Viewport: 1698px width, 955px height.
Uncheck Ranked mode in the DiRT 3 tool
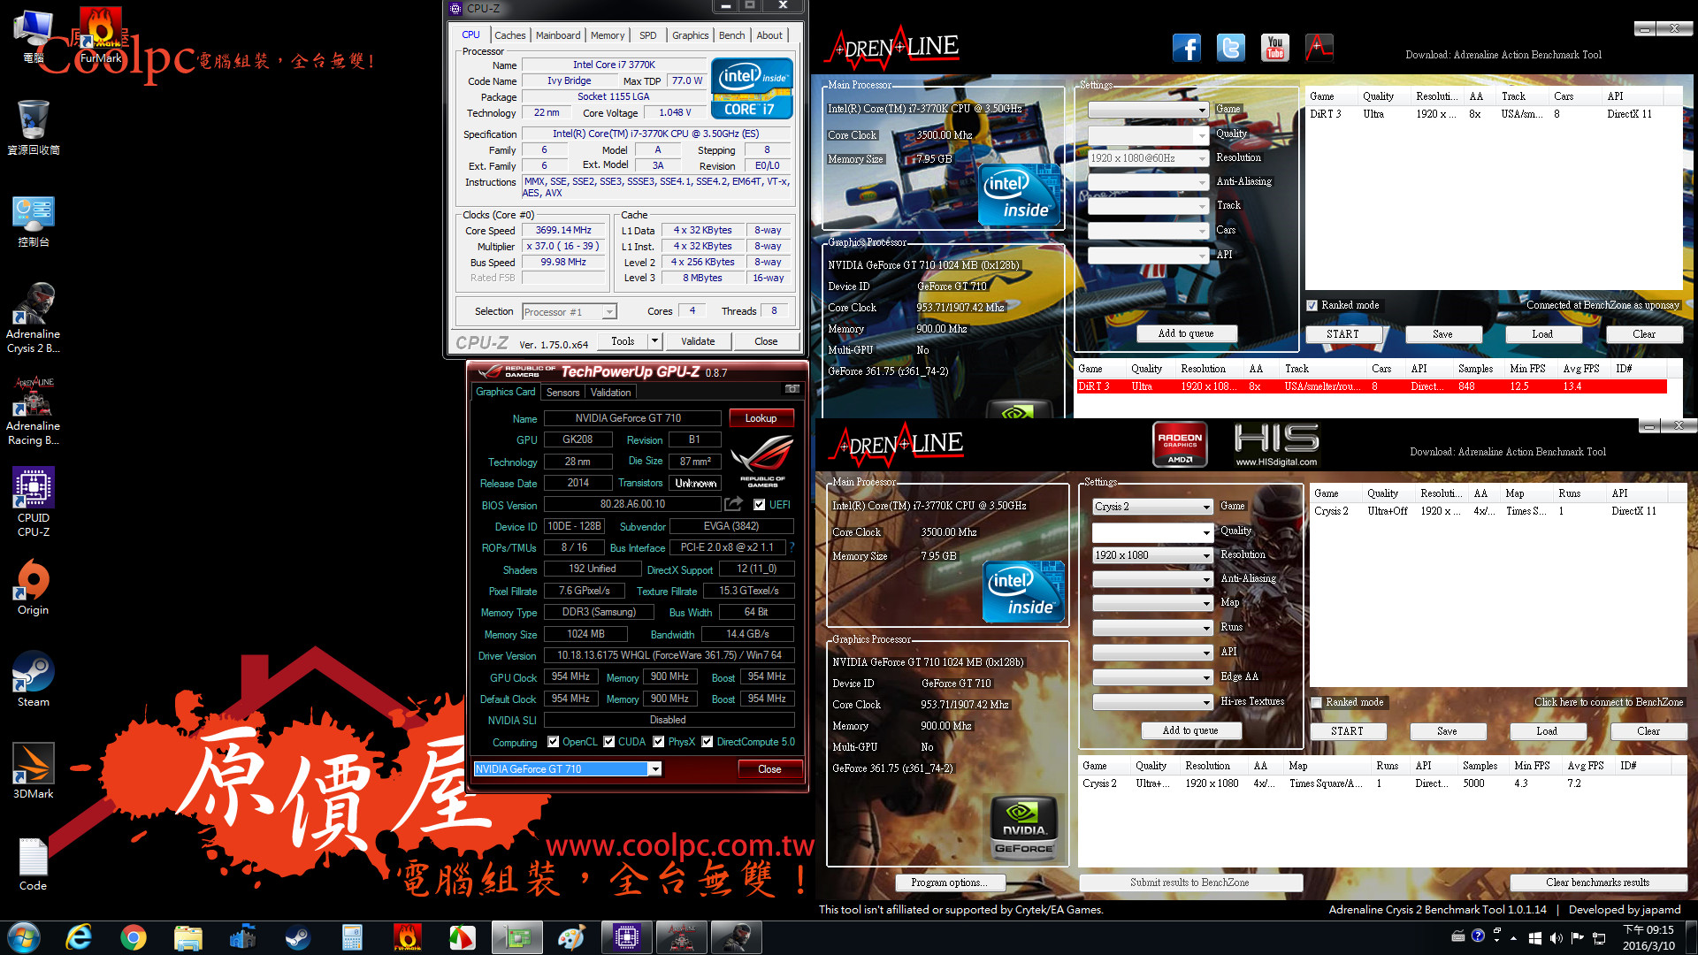(1312, 305)
